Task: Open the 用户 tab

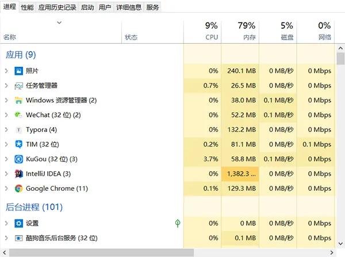Action: coord(105,7)
